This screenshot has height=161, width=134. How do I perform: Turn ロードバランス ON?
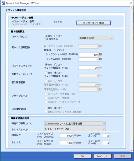(46, 36)
